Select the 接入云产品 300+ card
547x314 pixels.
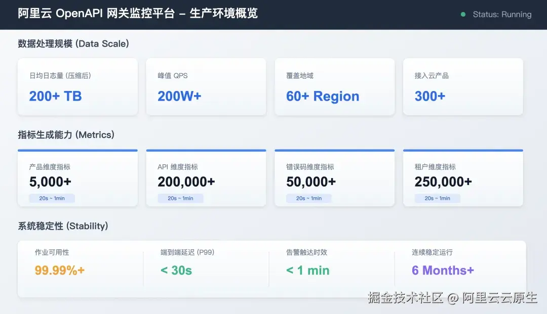click(462, 86)
